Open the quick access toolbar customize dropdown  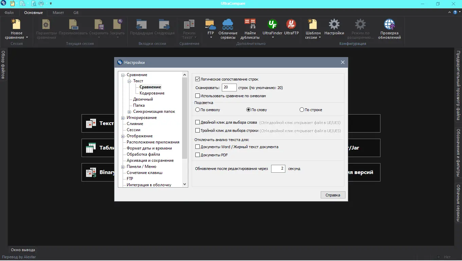pos(51,4)
